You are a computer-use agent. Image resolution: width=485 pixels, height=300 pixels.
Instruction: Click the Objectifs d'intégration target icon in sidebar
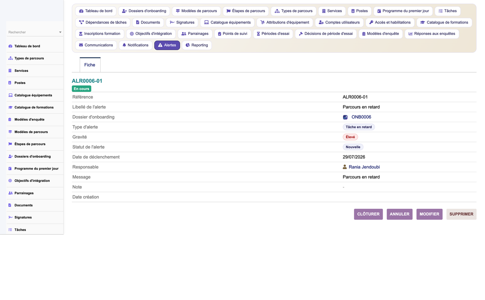[x=10, y=181]
